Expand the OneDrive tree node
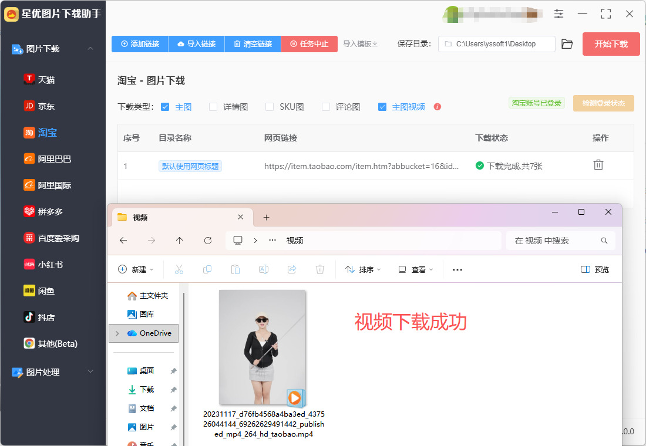 [117, 333]
